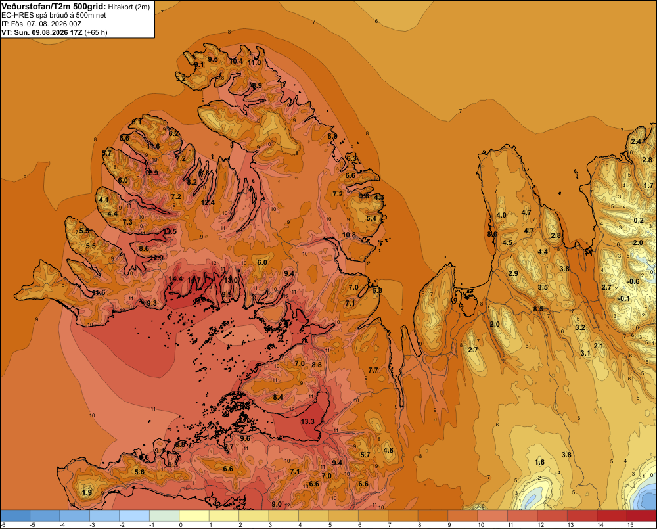Select the VT: Sun. 09.08.2026 17Z line
657x529 pixels.
tap(42, 32)
